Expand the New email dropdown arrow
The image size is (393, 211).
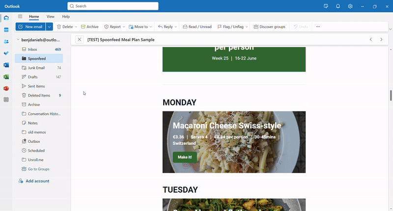tap(50, 26)
